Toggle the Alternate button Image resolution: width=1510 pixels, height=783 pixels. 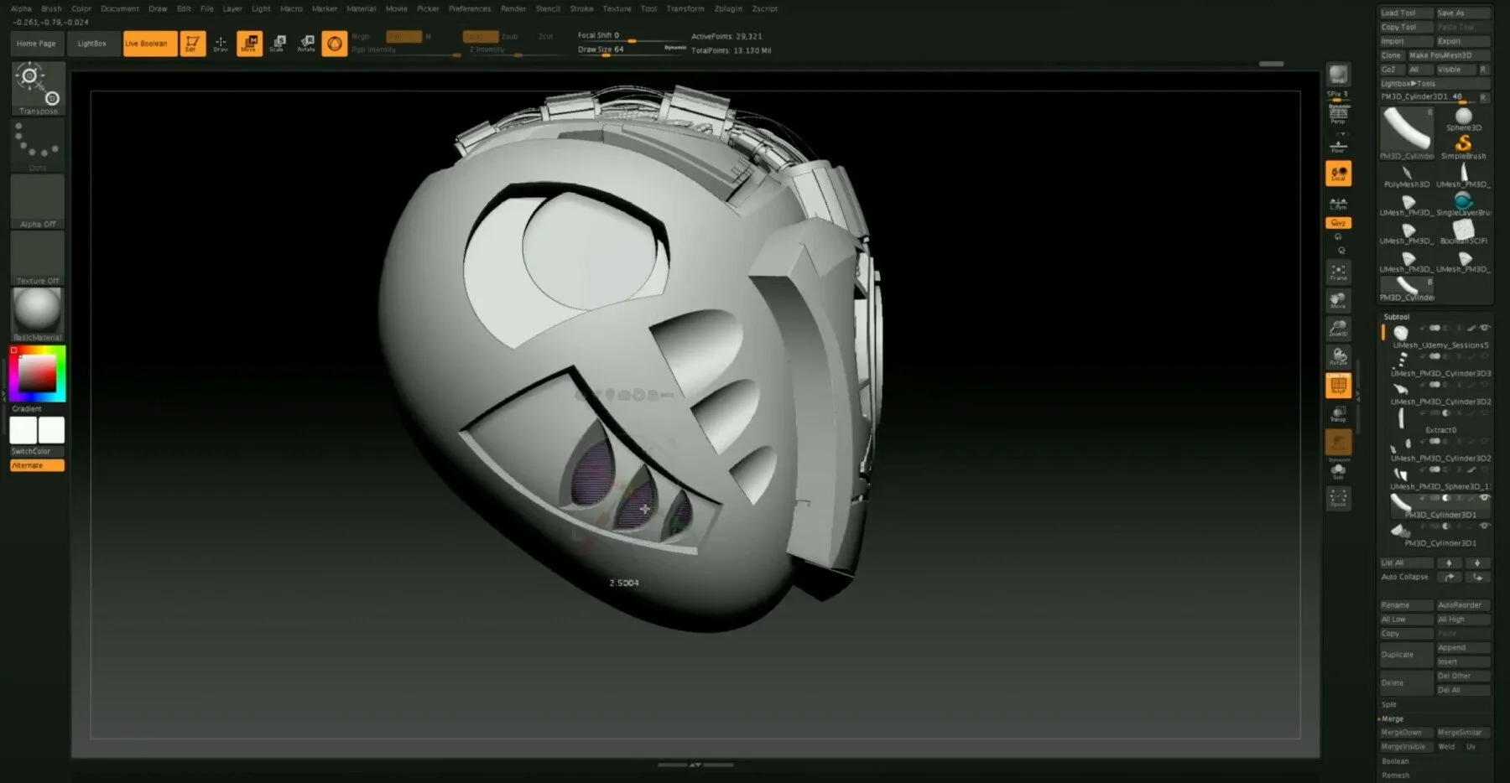tap(37, 465)
